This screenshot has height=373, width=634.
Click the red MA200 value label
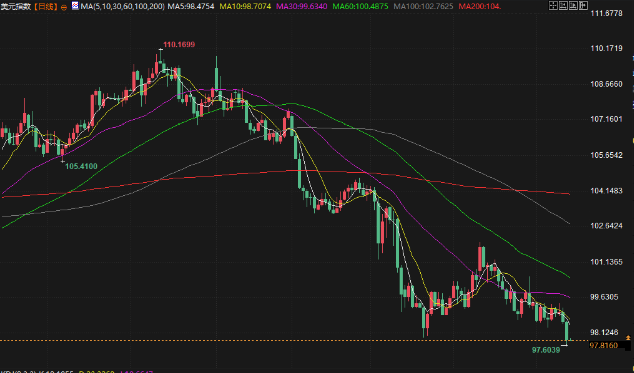coord(479,7)
